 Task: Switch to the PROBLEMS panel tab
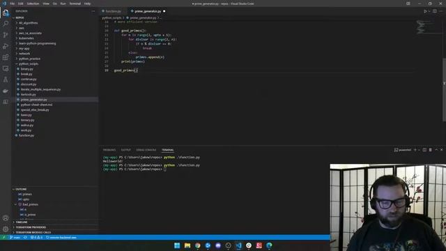[109, 150]
